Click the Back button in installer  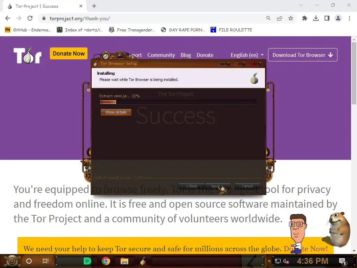click(x=191, y=186)
